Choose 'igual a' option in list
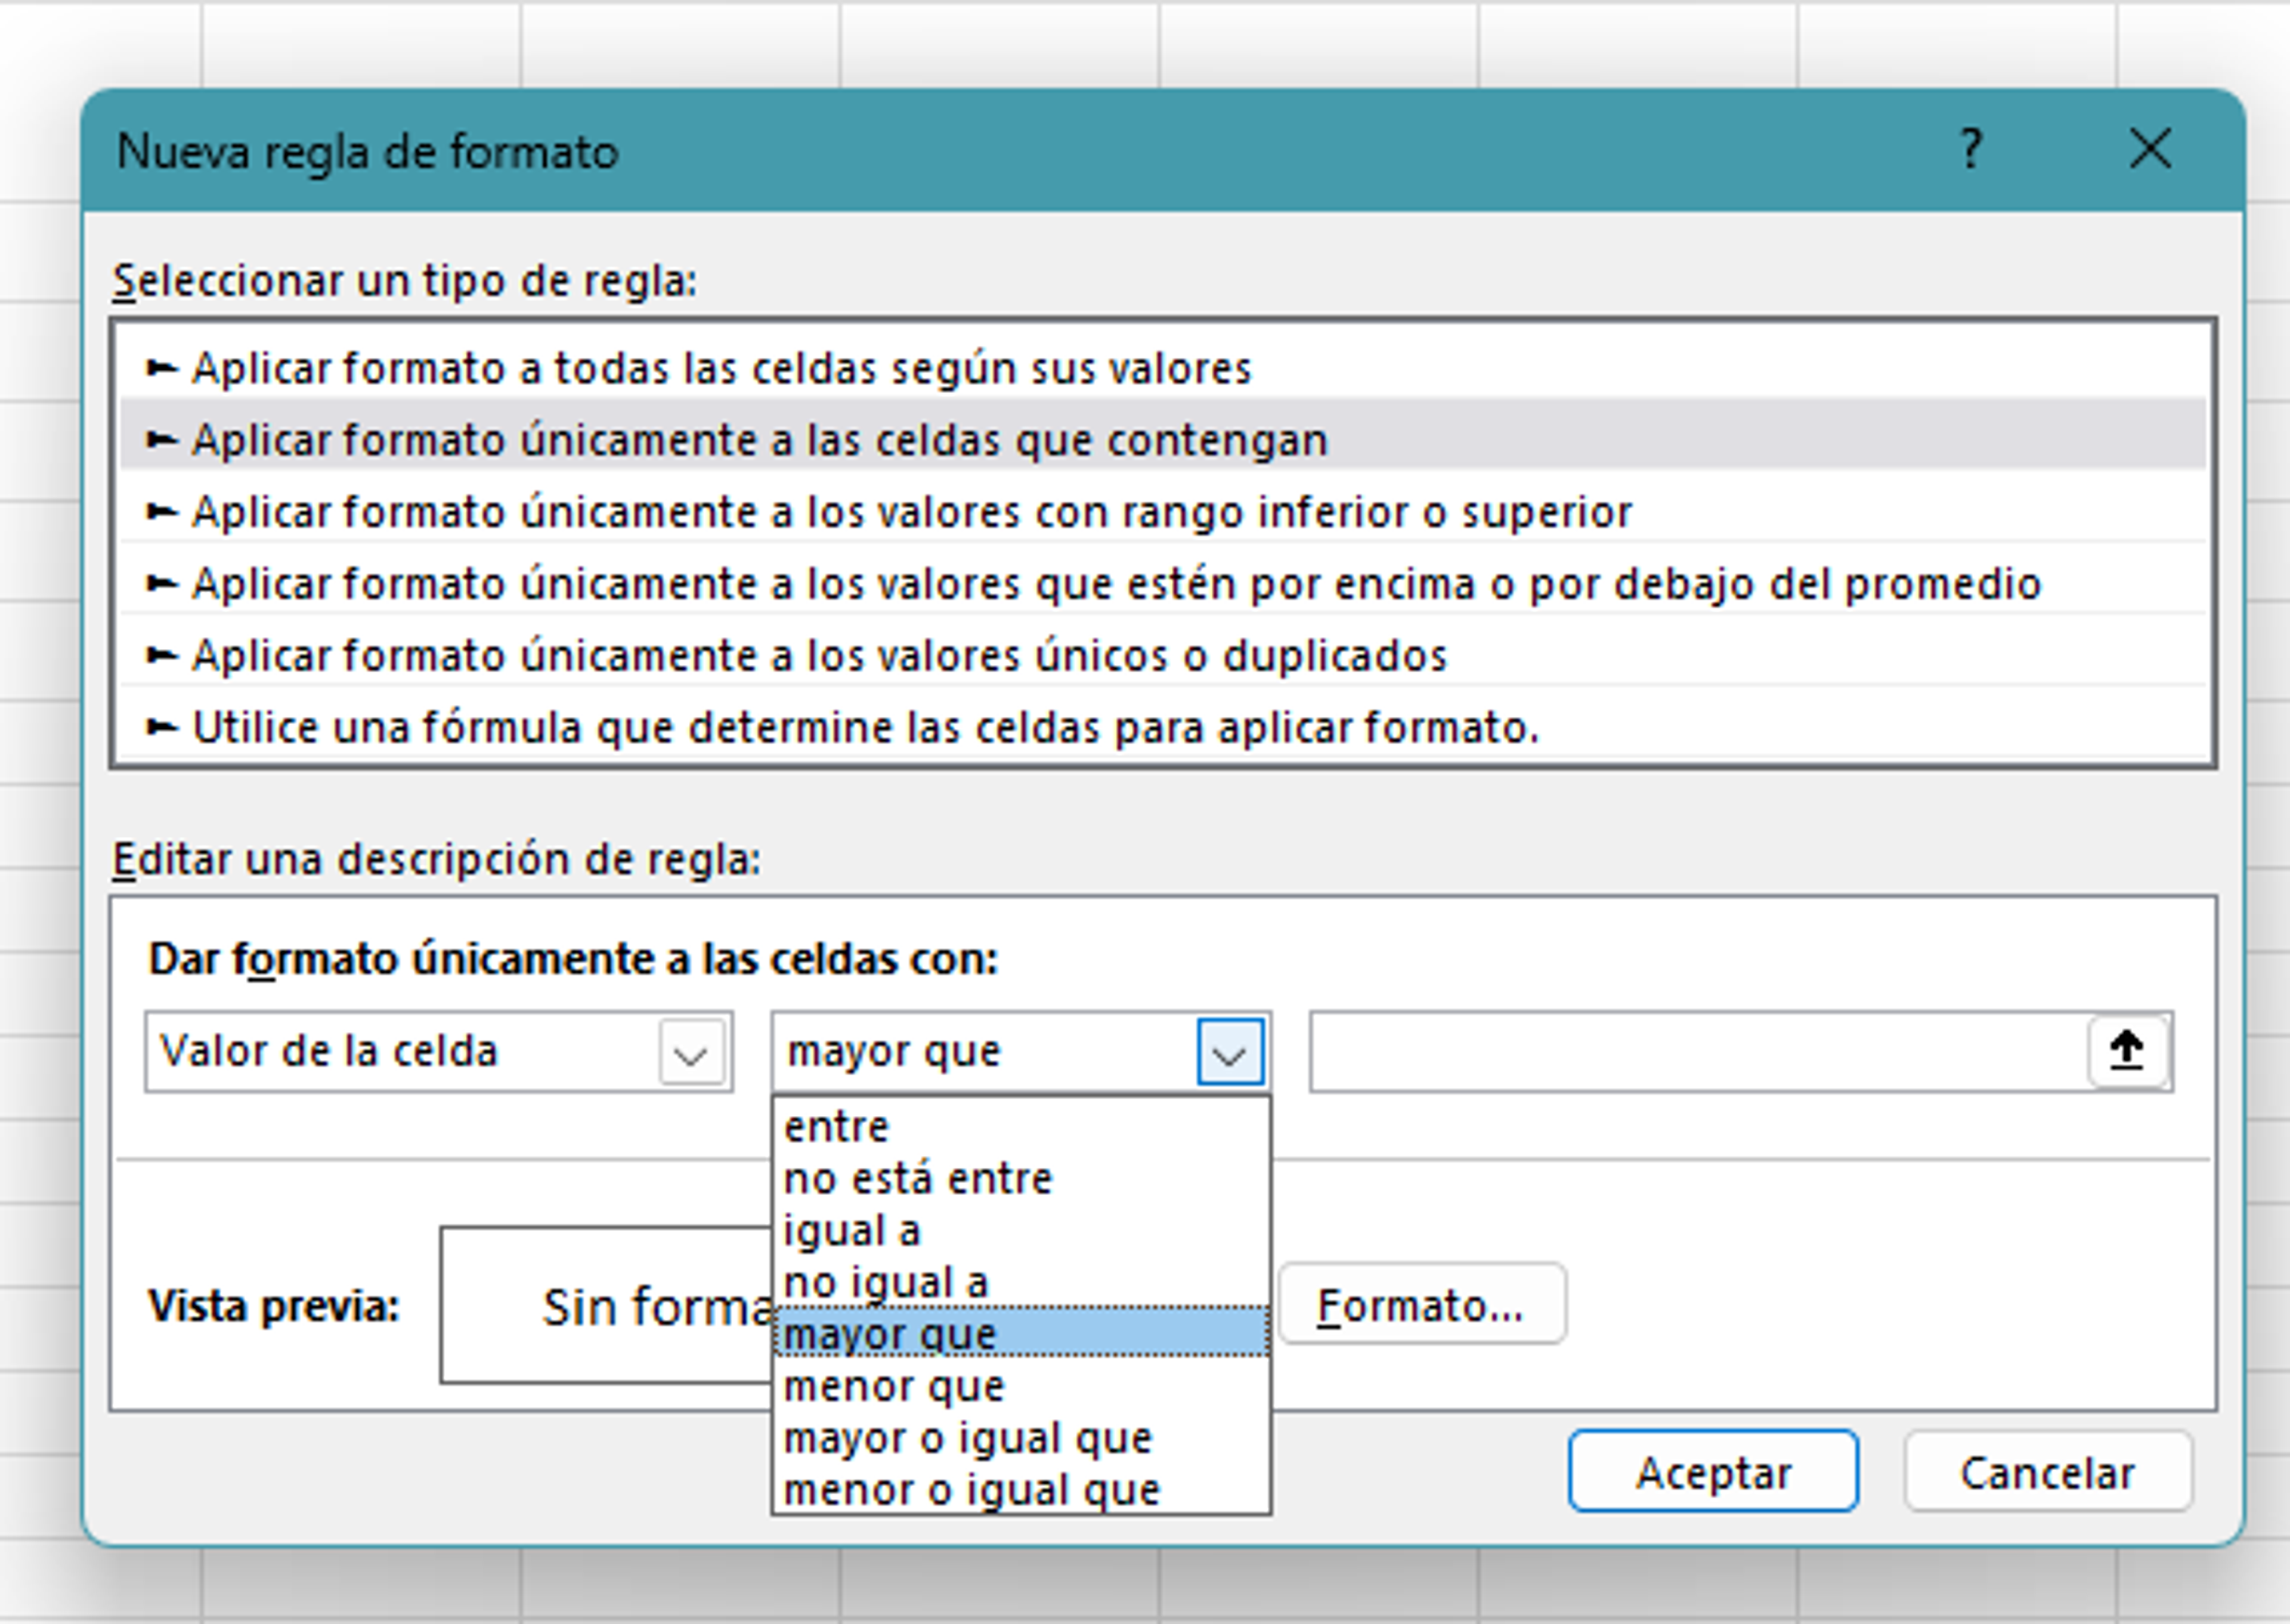2290x1624 pixels. point(1022,1231)
